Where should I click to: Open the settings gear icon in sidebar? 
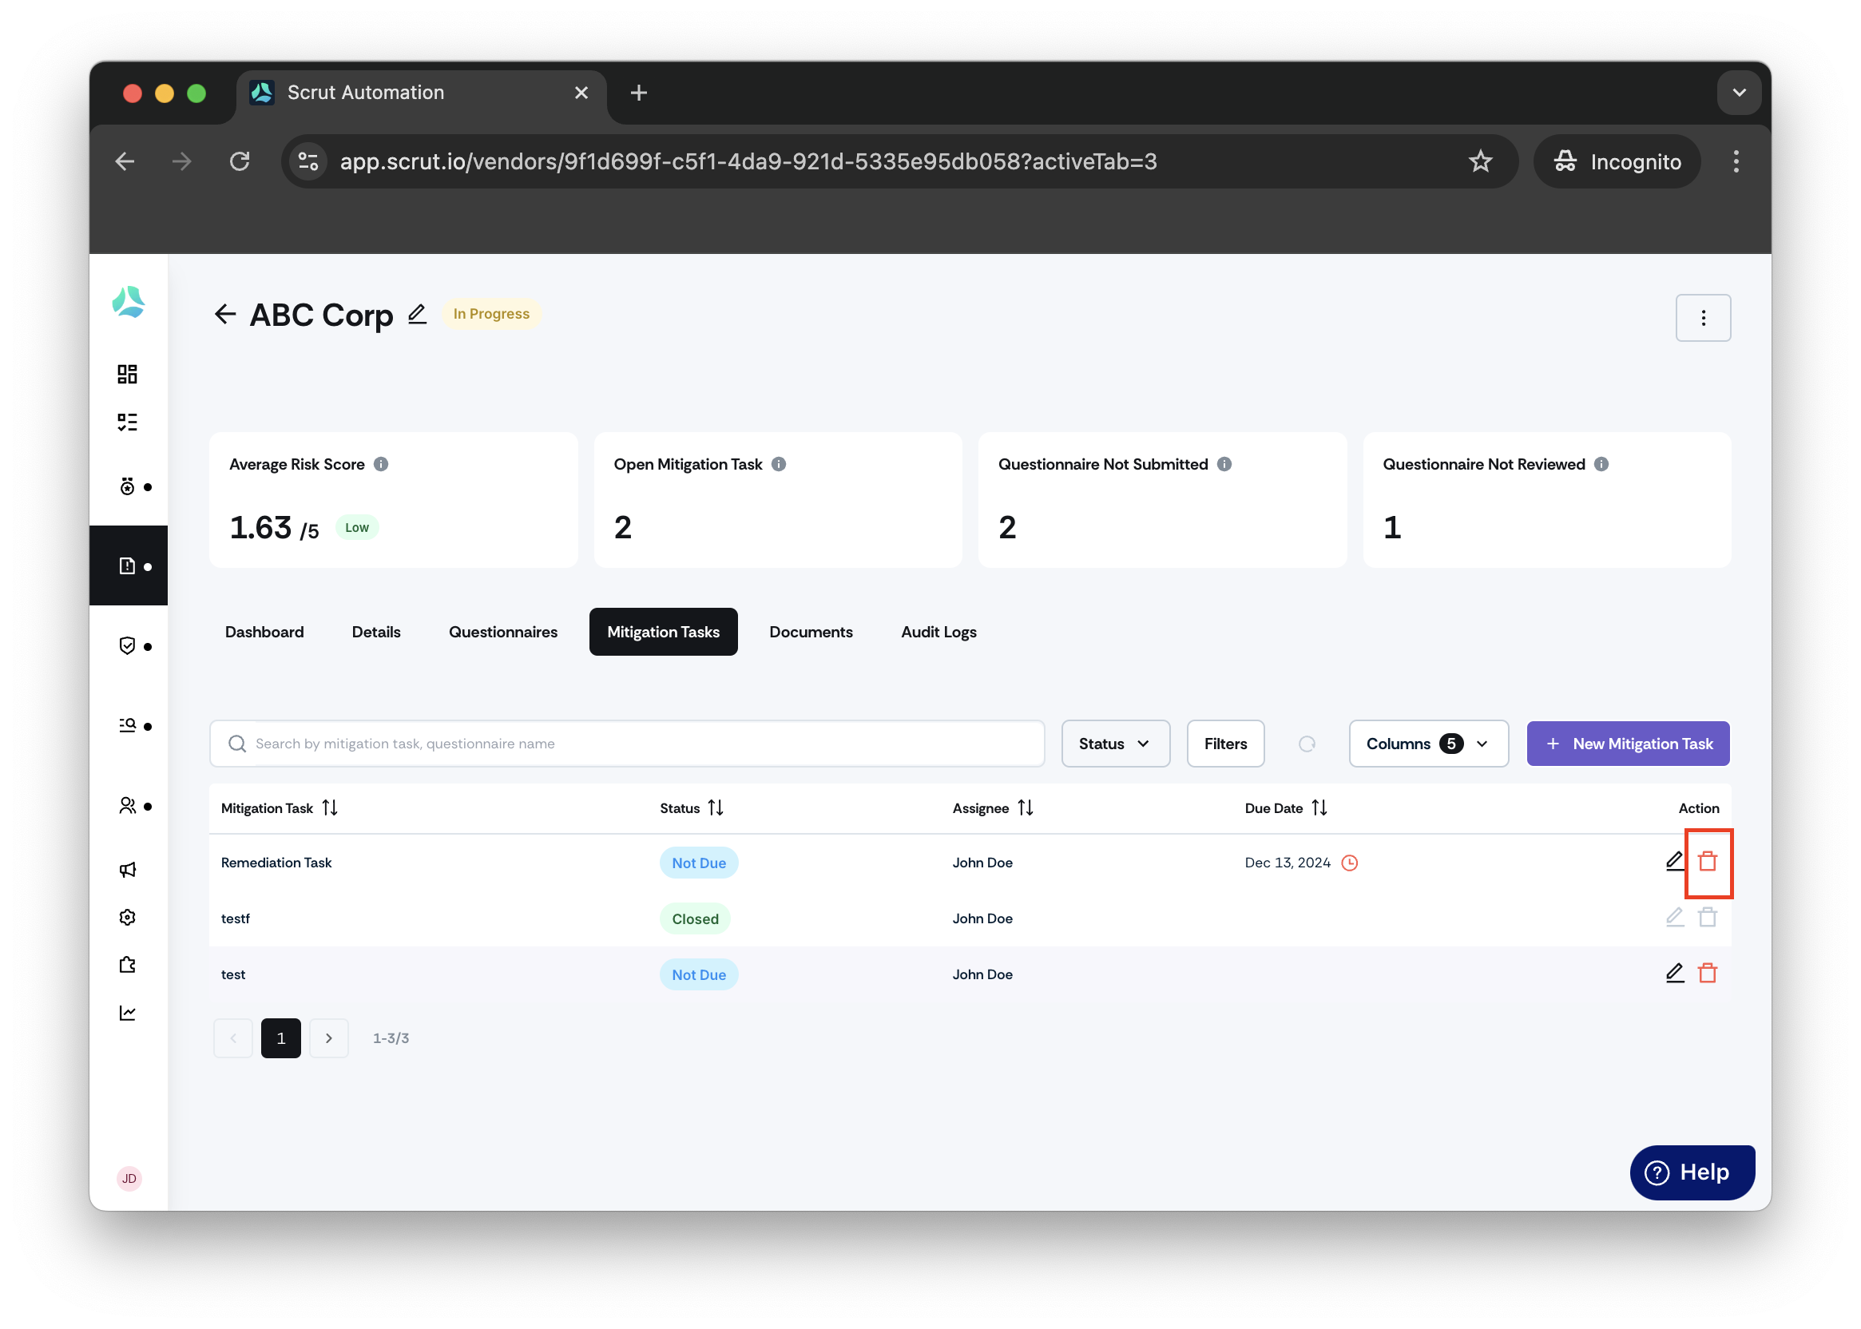127,918
